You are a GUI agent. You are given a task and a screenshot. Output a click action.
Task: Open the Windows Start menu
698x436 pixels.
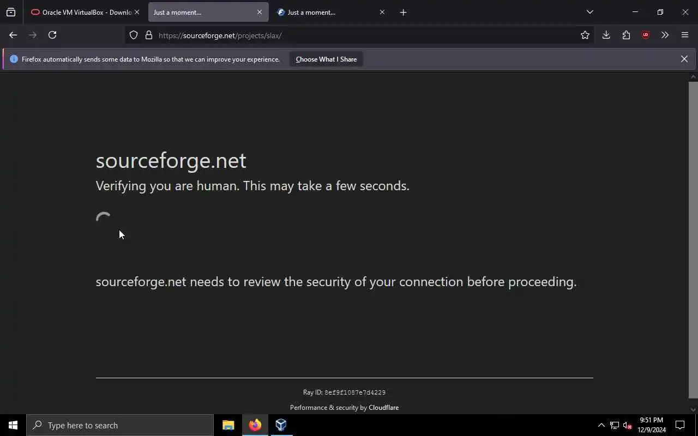pos(13,425)
